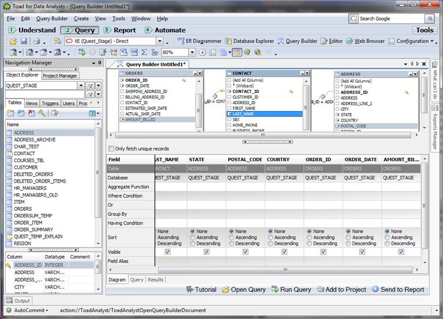443x319 pixels.
Task: Open the 80% zoom dropdown
Action: [192, 52]
